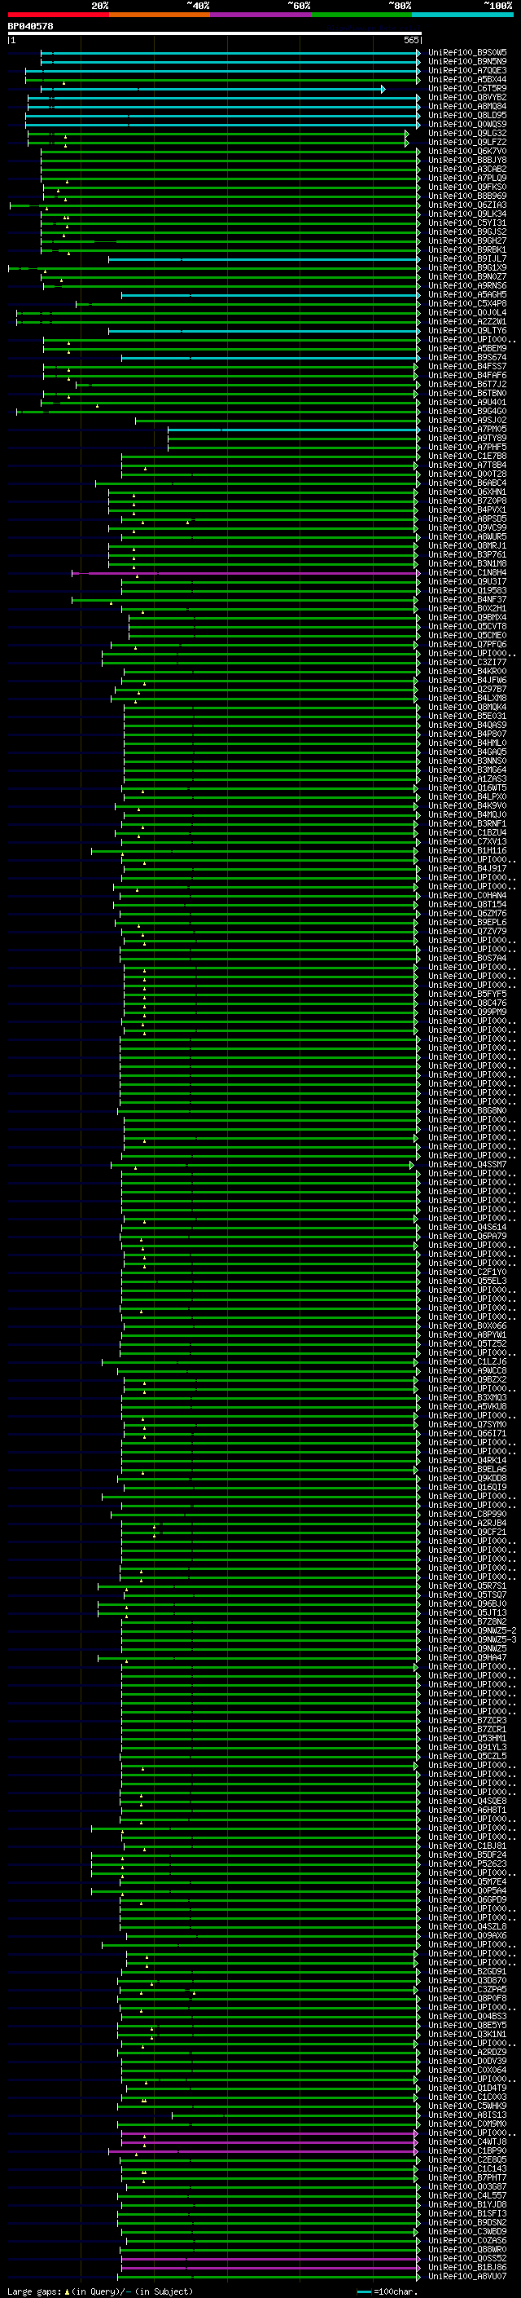This screenshot has width=521, height=2298.
Task: Click the UniRef100_Q6K7V0 label
Action: 467,151
